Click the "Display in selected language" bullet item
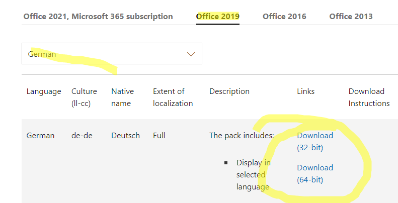 click(253, 175)
